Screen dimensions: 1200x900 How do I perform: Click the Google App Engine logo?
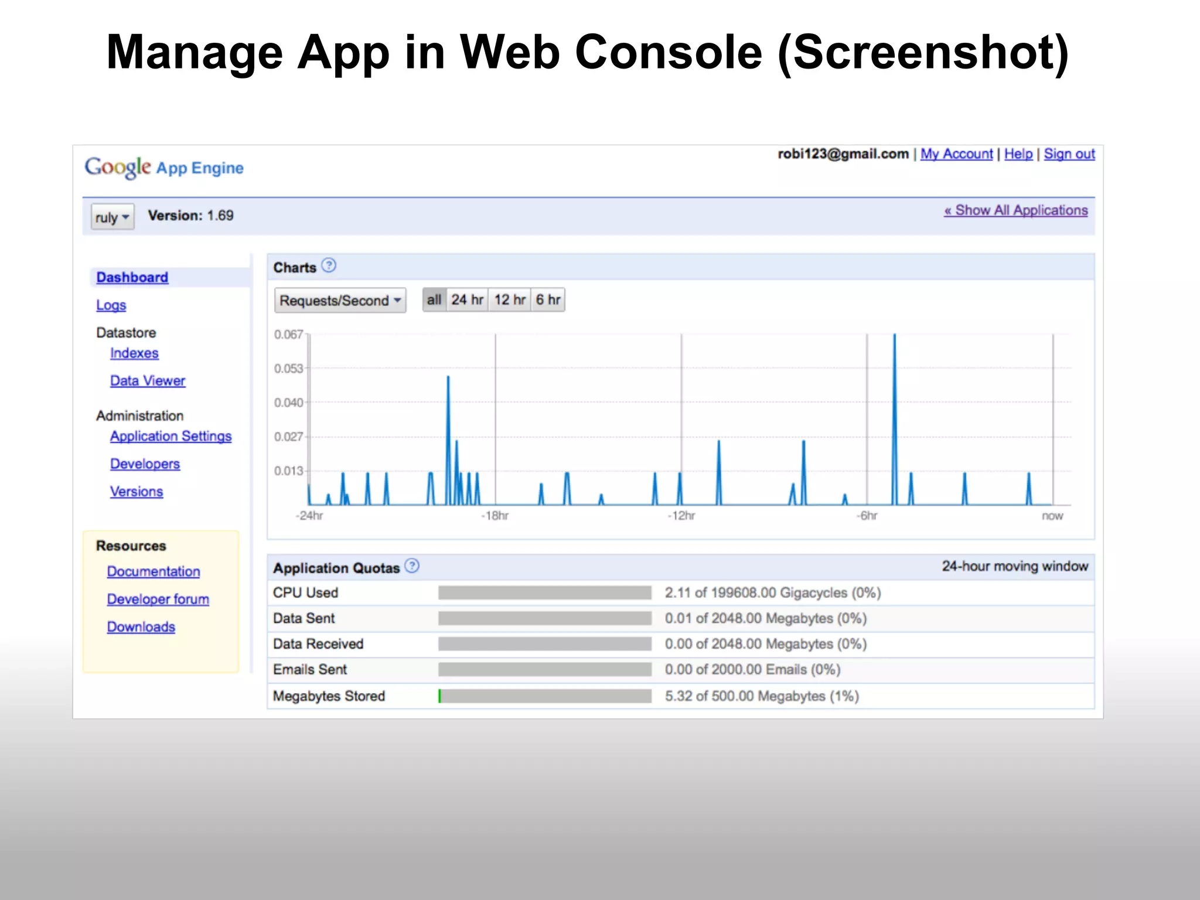(164, 168)
